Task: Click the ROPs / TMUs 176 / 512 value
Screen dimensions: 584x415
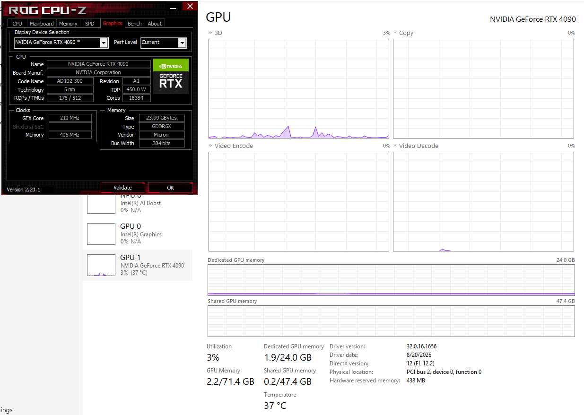Action: coord(70,98)
